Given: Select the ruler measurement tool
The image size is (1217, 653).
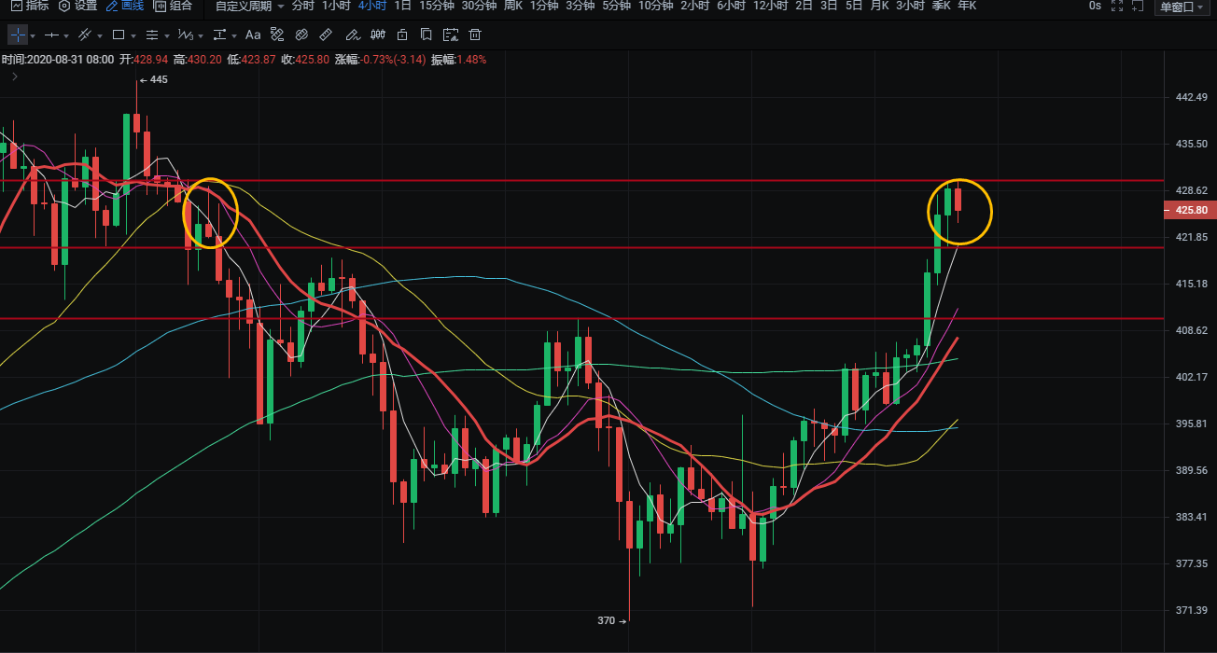Looking at the screenshot, I should click(326, 35).
